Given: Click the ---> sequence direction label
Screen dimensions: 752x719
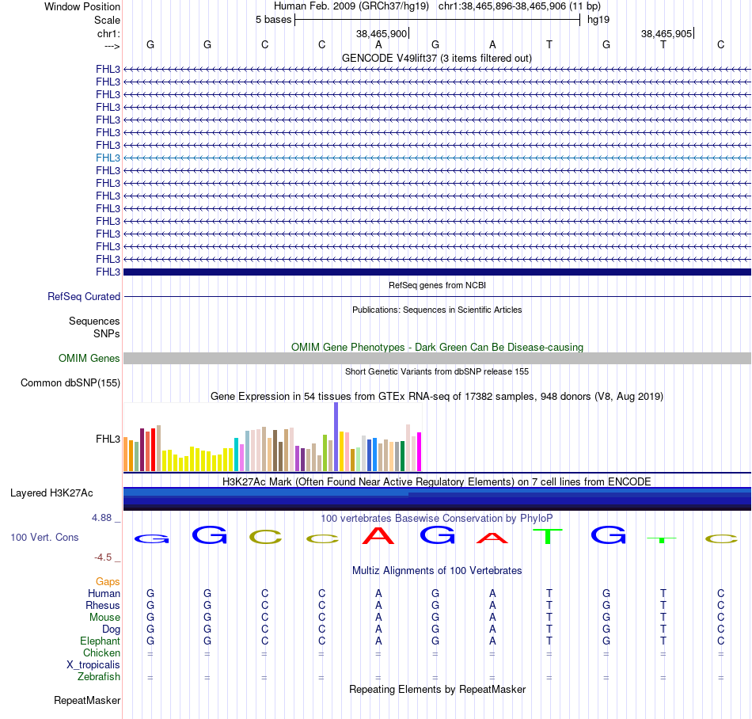Looking at the screenshot, I should [112, 46].
